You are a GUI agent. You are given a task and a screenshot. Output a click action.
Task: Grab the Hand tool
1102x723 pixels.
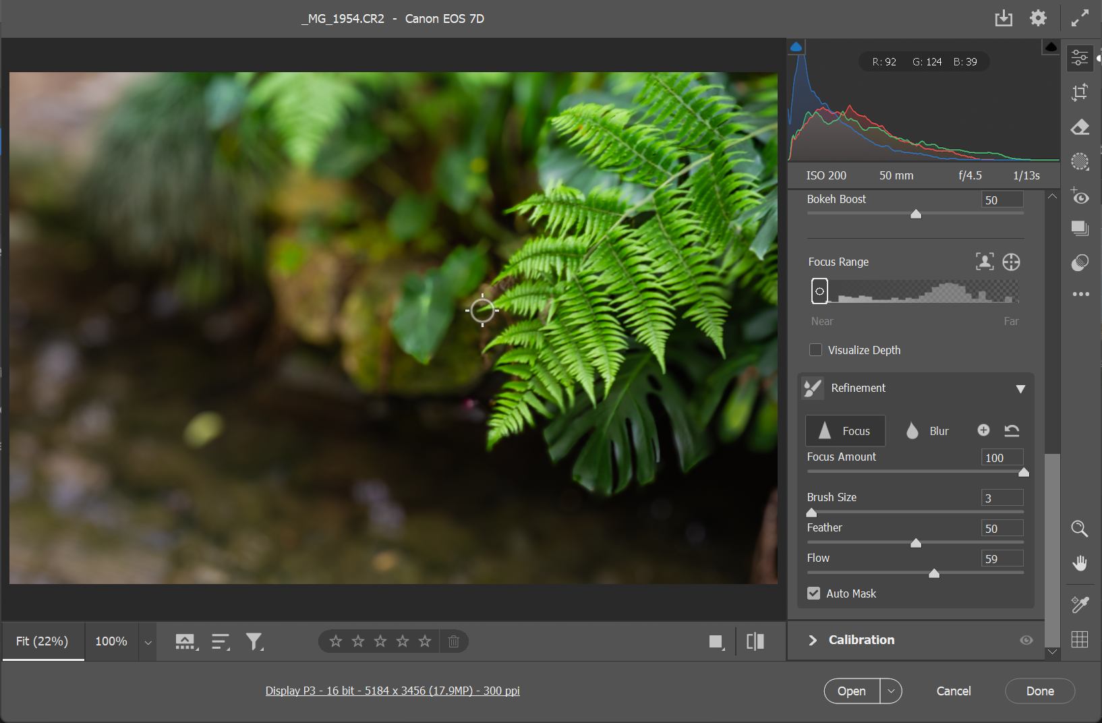pyautogui.click(x=1080, y=563)
